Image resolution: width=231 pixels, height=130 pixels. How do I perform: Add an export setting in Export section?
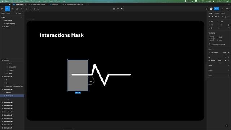[x=228, y=75]
